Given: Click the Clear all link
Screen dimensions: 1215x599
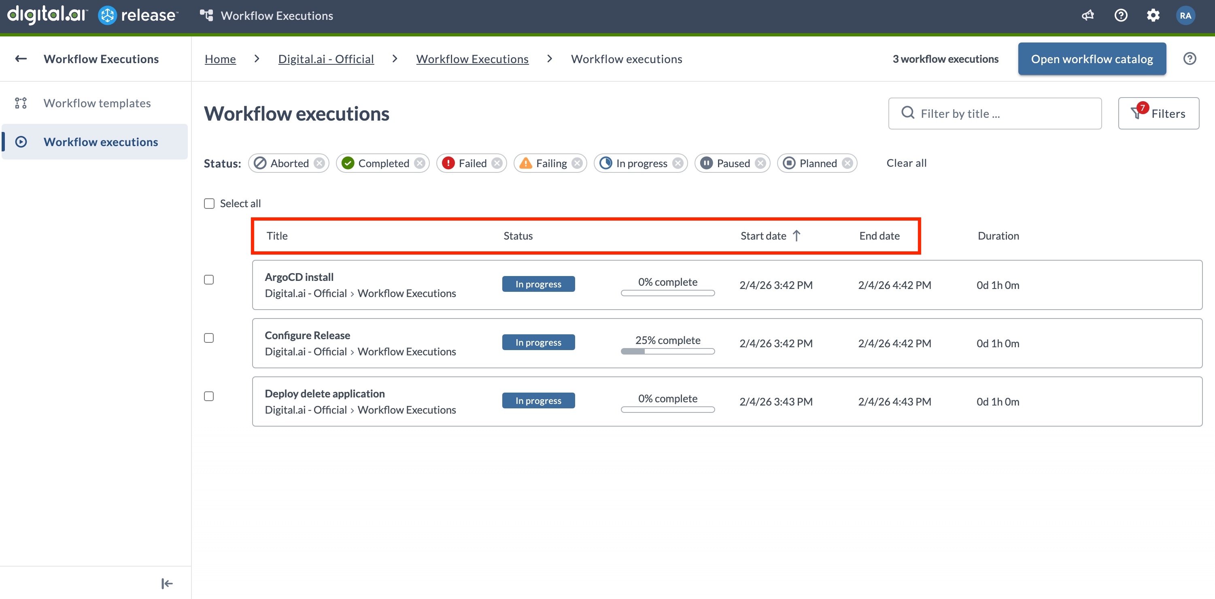Looking at the screenshot, I should (906, 163).
